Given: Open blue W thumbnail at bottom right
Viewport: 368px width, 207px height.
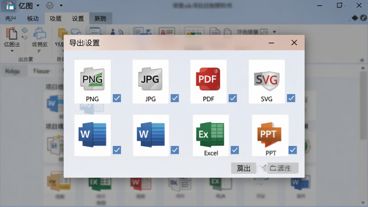Looking at the screenshot, I should [x=301, y=183].
